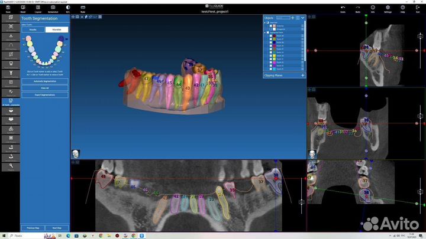Toggle visibility checkbox for Tooth 47

coord(270,39)
